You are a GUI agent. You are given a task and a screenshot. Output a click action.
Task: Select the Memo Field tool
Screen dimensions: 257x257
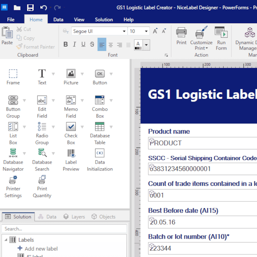click(x=71, y=107)
